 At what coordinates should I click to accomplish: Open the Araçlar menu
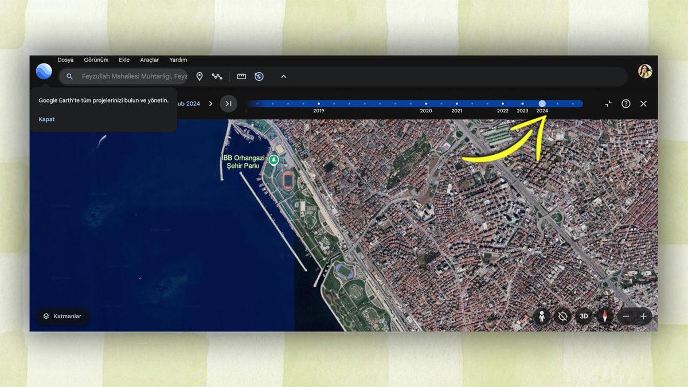point(150,60)
